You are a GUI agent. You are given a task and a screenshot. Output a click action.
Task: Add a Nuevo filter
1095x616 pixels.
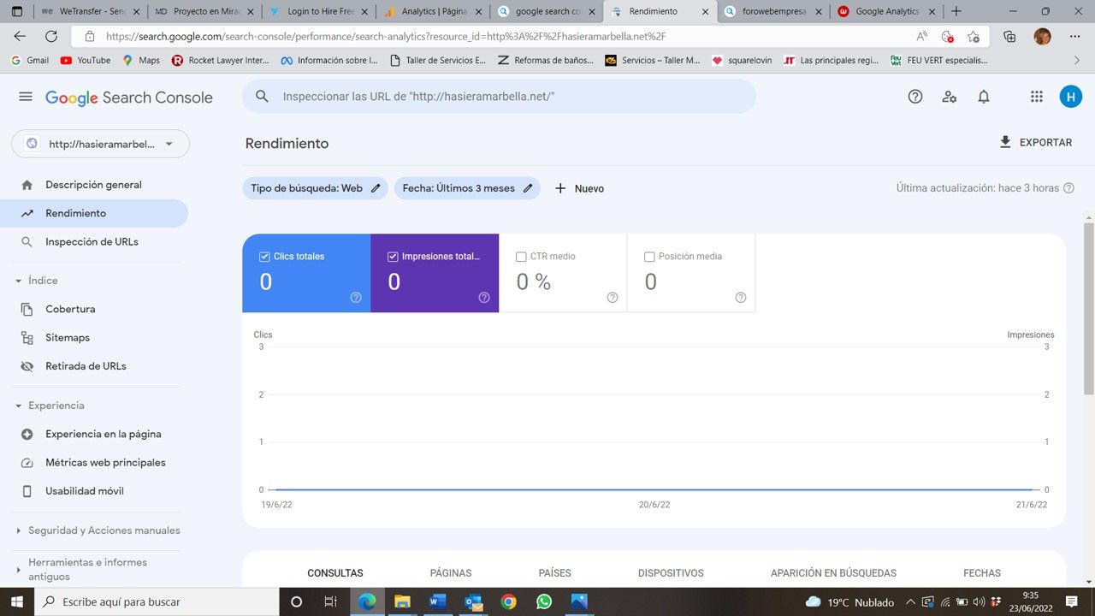(x=579, y=188)
